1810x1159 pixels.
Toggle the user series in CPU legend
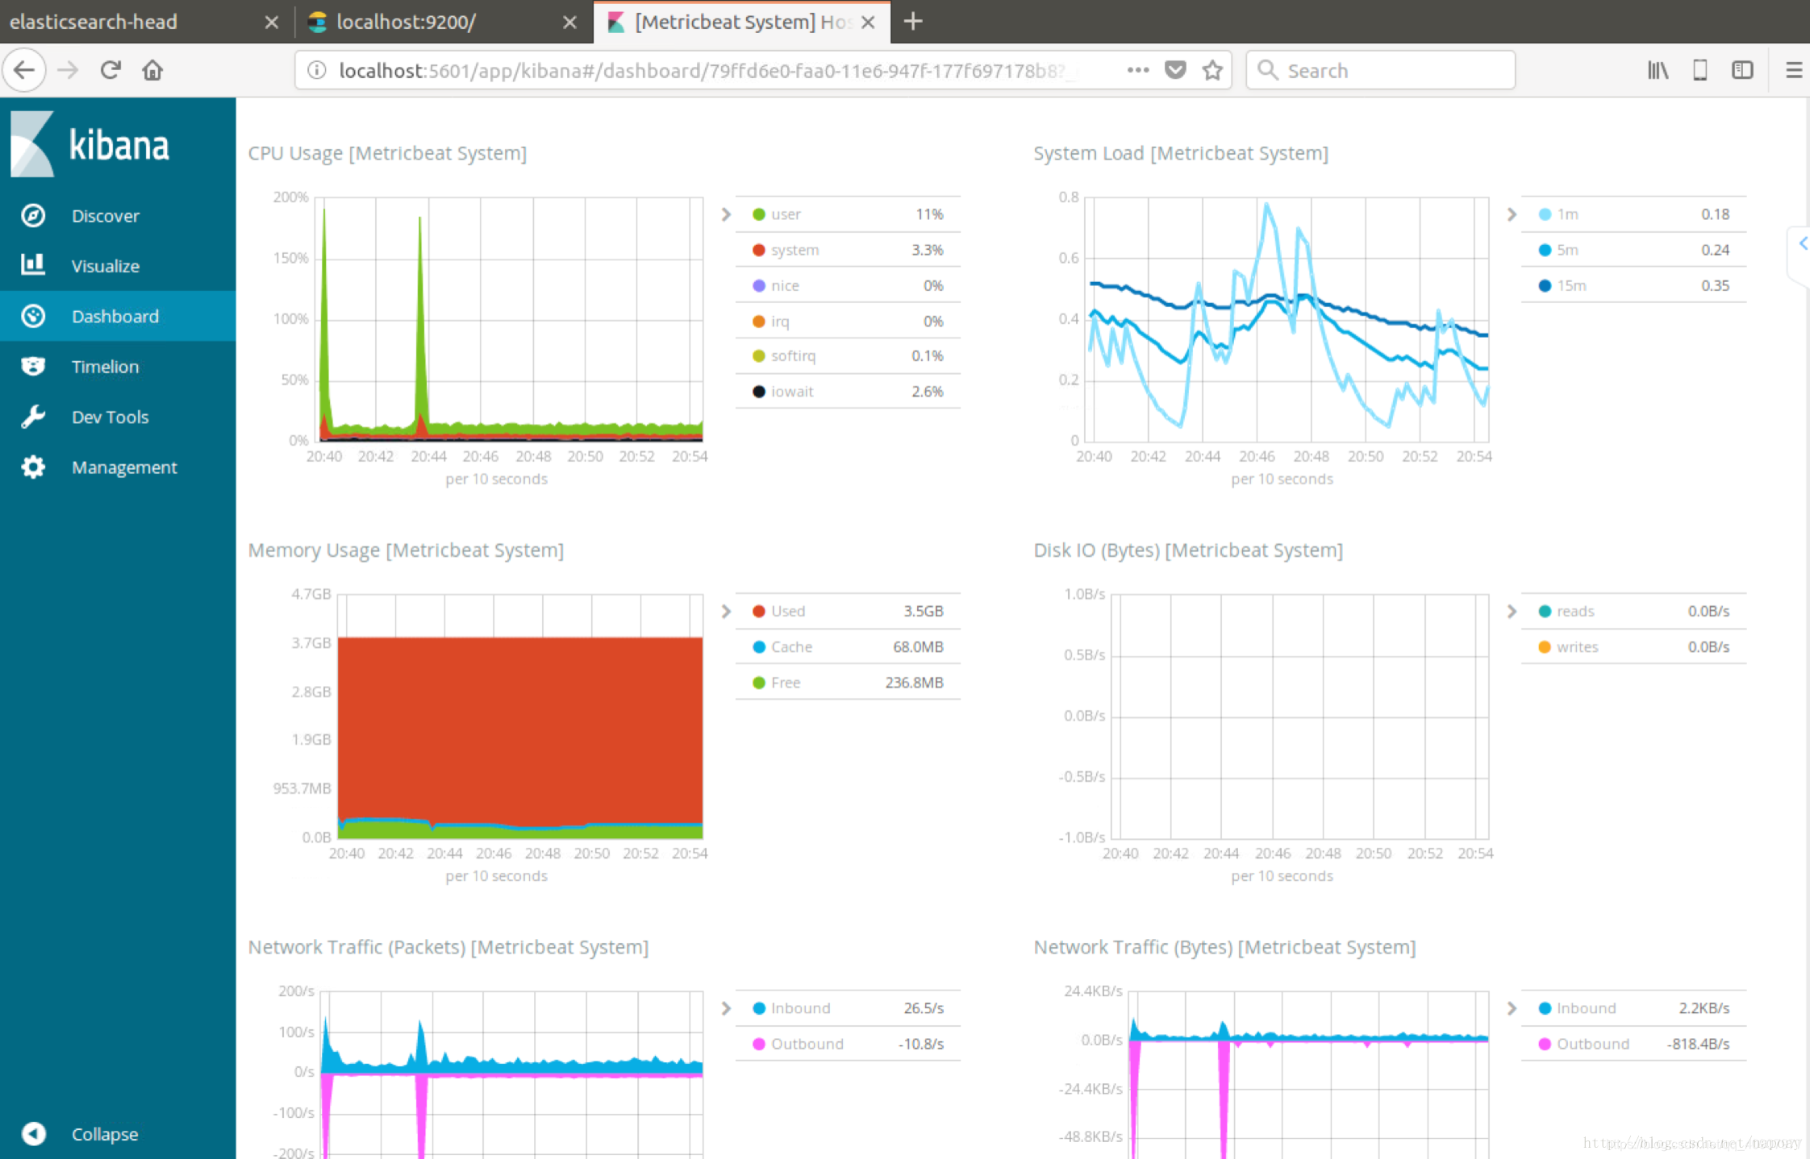[x=848, y=214]
